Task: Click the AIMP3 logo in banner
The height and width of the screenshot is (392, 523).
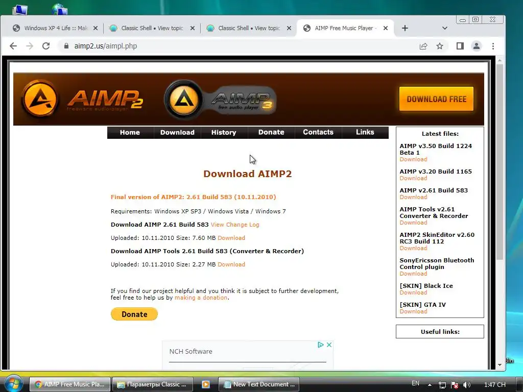Action: [220, 100]
